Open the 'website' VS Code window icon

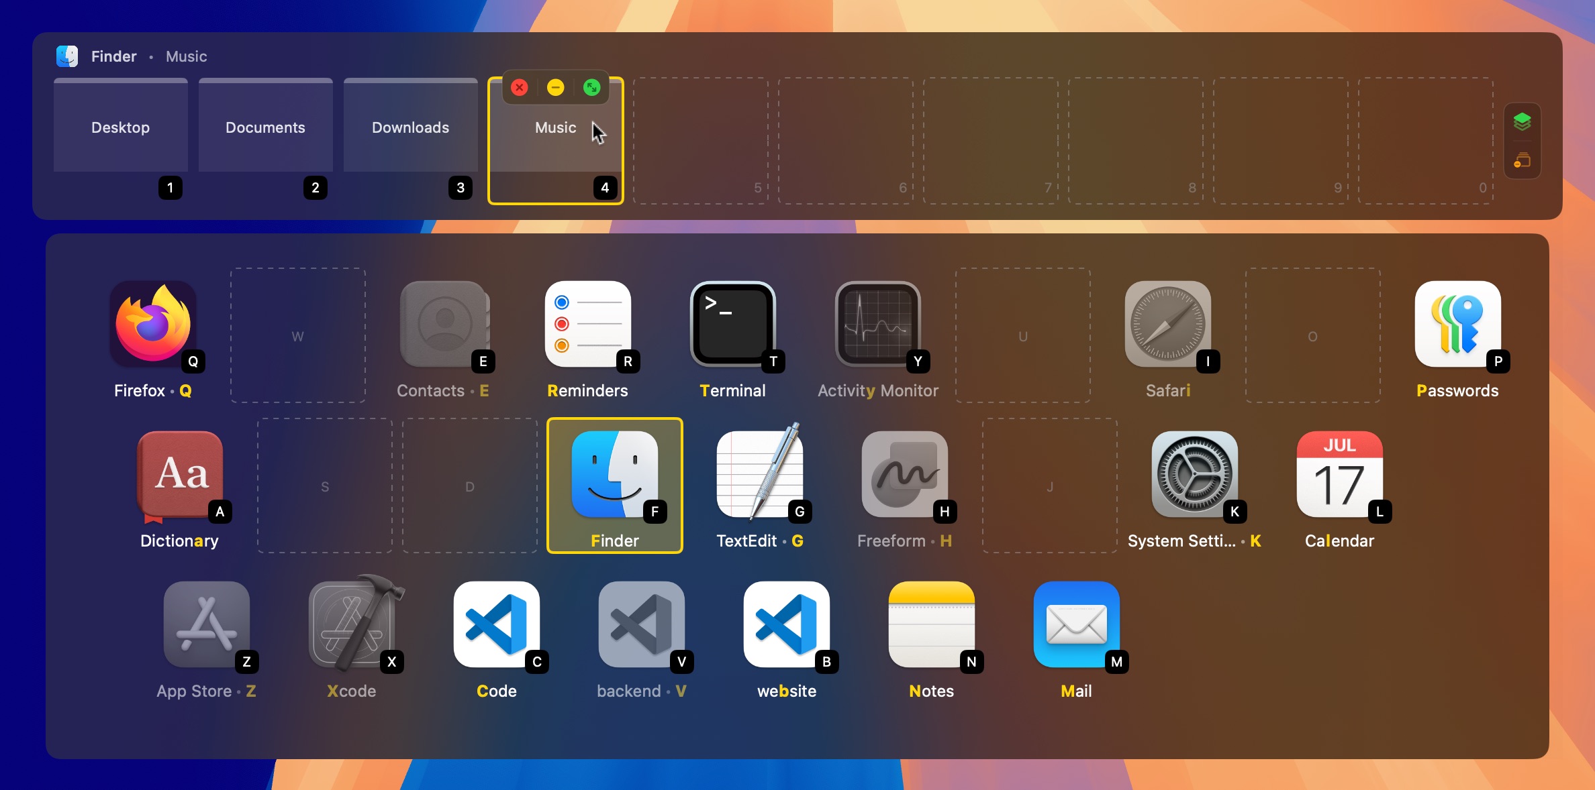click(x=787, y=624)
